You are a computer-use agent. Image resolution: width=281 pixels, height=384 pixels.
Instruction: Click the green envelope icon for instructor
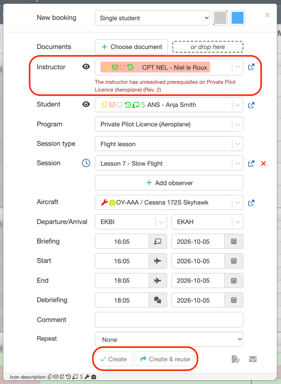click(115, 67)
